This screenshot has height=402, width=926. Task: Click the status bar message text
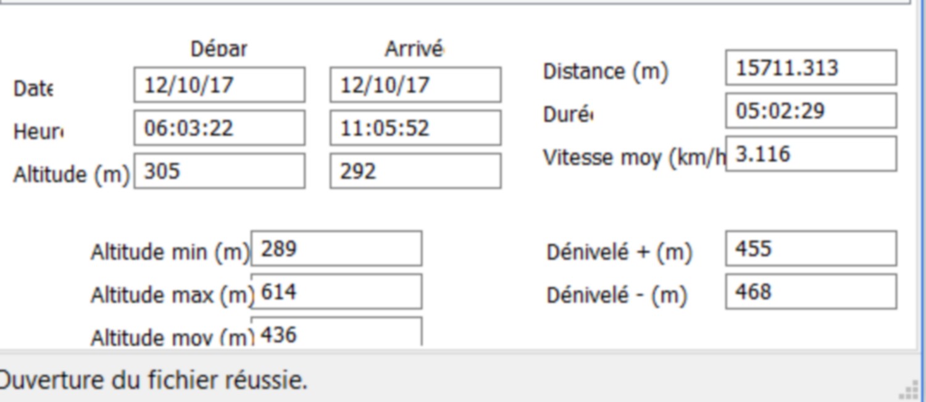tap(153, 380)
